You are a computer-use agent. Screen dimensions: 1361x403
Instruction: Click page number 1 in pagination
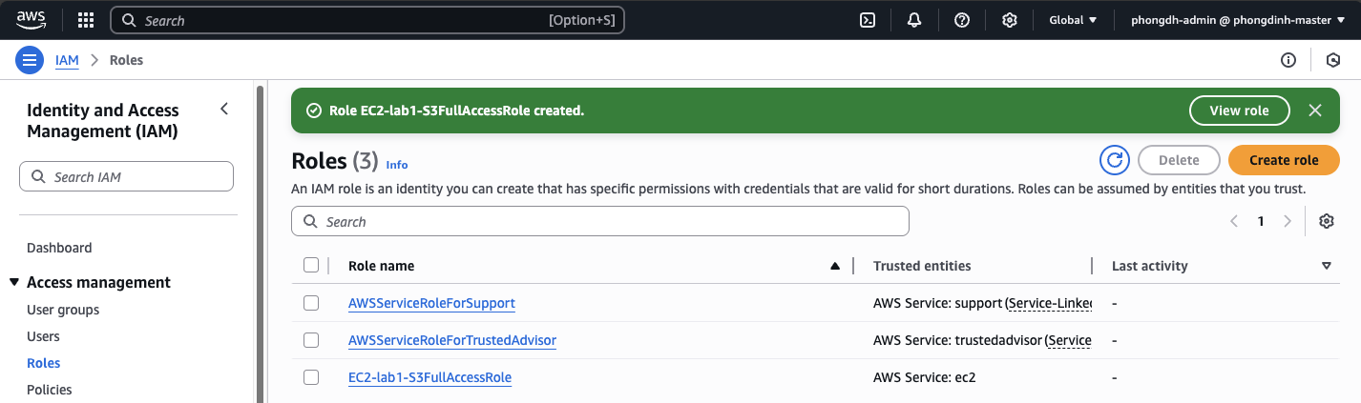click(x=1261, y=221)
